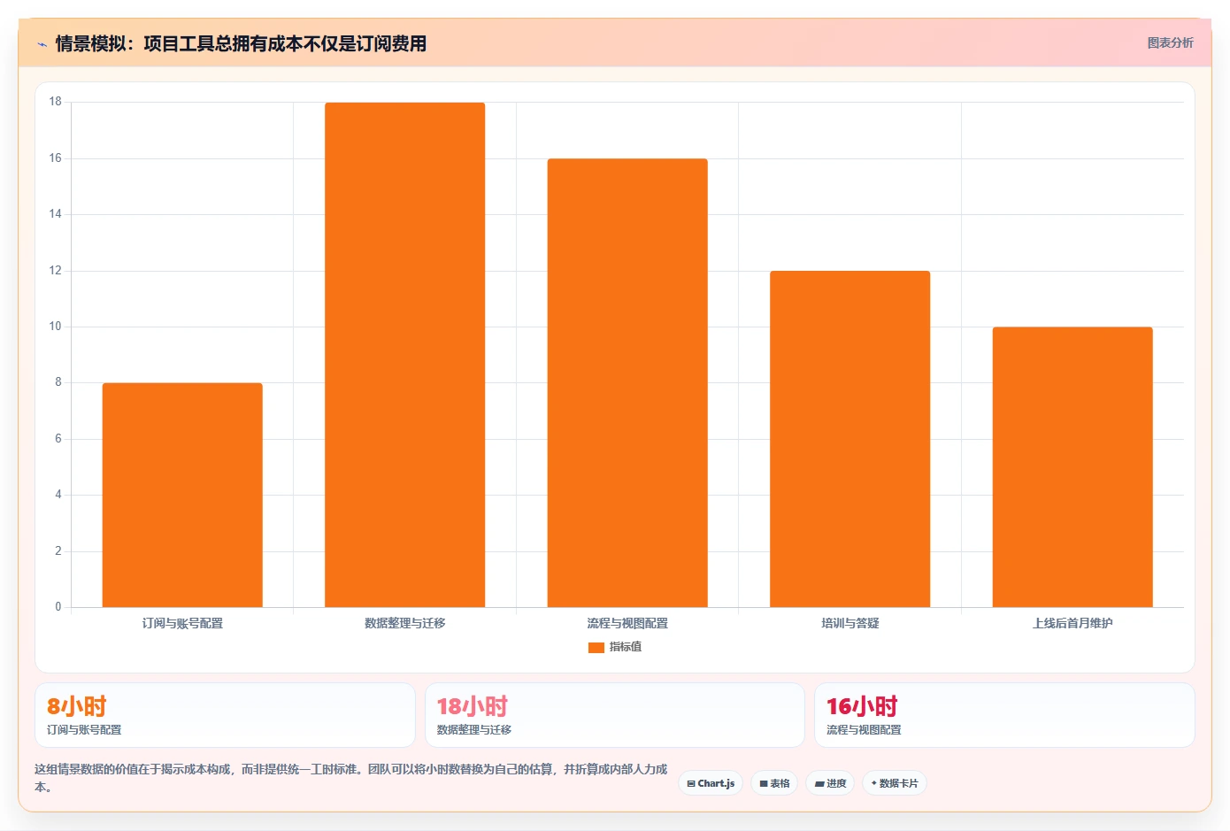Click the 流程与视图配置 bar in the chart
This screenshot has width=1230, height=831.
(627, 383)
